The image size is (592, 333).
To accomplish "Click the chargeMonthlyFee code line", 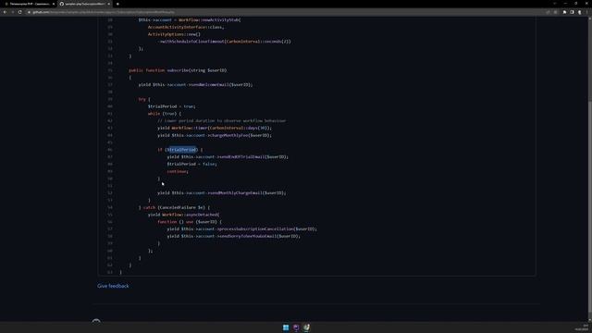I will click(x=215, y=135).
